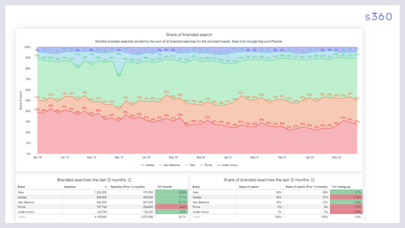Image resolution: width=405 pixels, height=228 pixels.
Task: Sort by Share of search column header
Action: coord(248,187)
